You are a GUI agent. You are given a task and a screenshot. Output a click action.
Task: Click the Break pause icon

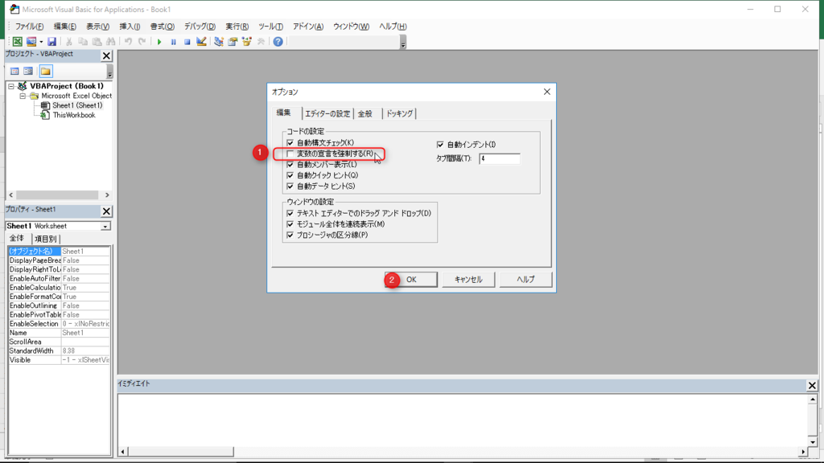pyautogui.click(x=174, y=42)
